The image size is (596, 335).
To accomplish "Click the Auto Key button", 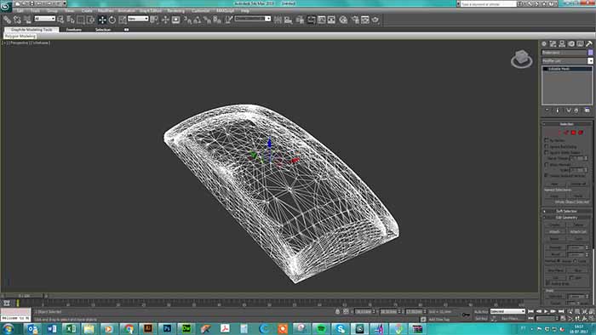I will (481, 311).
